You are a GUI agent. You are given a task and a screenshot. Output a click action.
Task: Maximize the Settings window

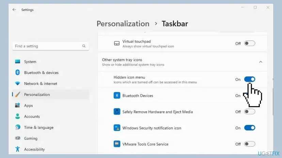255,7
